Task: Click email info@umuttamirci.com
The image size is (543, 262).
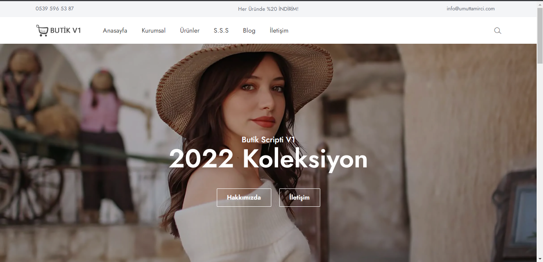Action: point(471,9)
